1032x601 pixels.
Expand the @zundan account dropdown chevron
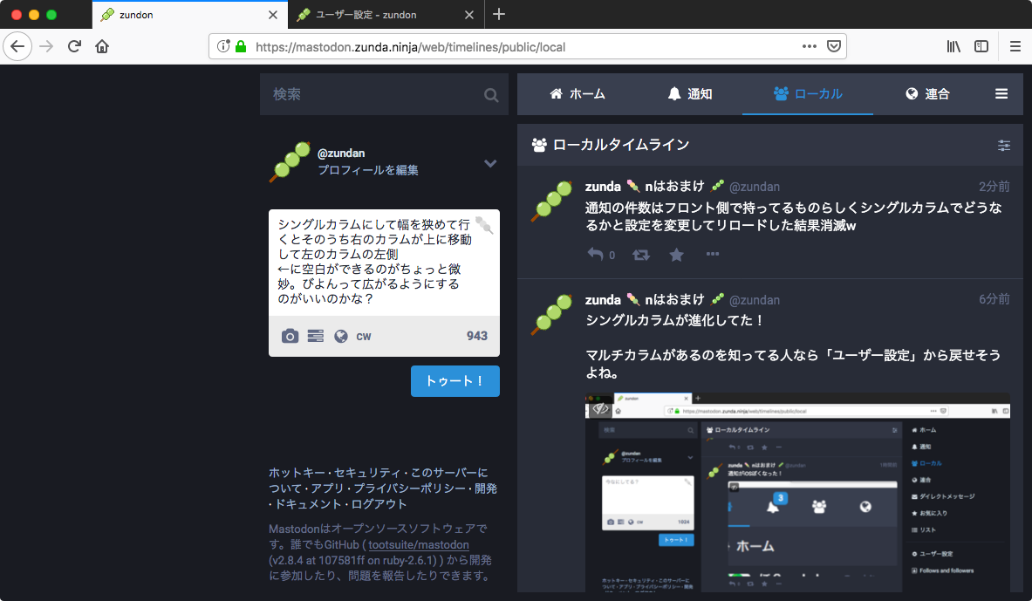[x=490, y=163]
